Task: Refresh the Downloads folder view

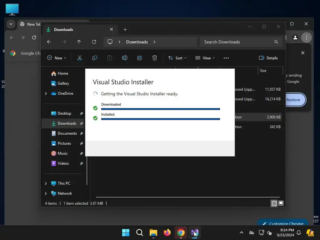Action: [x=94, y=42]
